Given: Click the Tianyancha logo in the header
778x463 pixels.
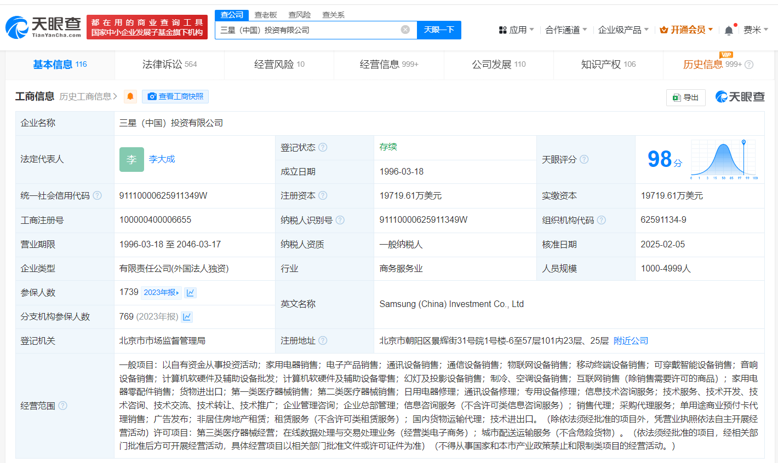Looking at the screenshot, I should click(43, 27).
